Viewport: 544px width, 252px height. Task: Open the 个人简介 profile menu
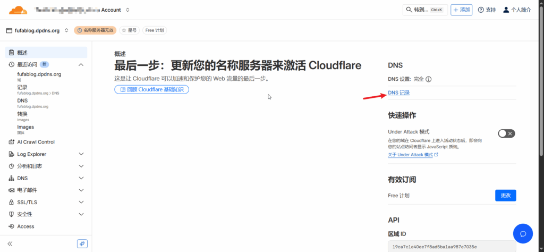516,10
